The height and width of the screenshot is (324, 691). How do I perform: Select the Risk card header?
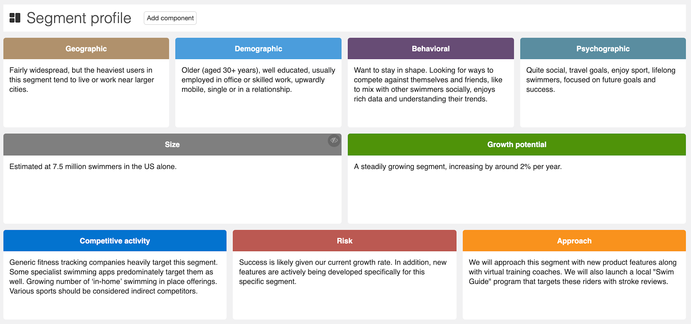344,241
